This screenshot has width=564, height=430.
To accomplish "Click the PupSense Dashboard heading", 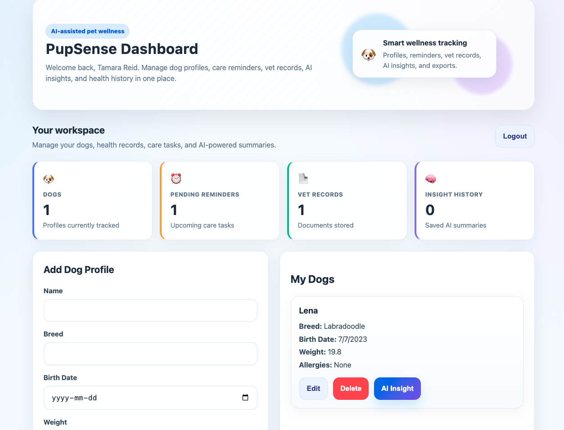I will click(x=122, y=49).
